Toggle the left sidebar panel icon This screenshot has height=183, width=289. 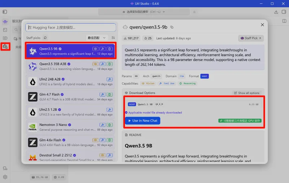(5, 12)
